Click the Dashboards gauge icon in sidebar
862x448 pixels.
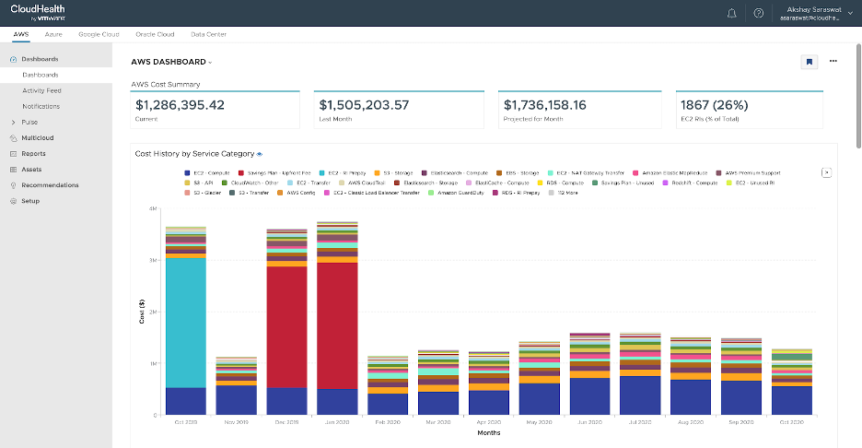pos(13,59)
